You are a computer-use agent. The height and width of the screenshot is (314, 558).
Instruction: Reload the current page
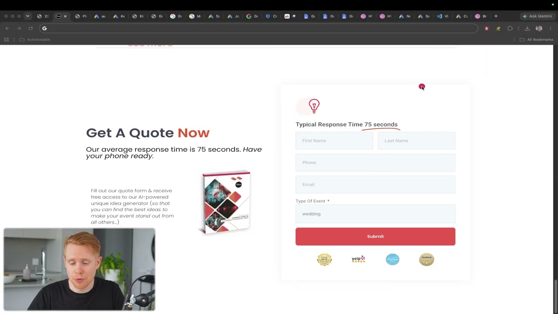coord(31,28)
